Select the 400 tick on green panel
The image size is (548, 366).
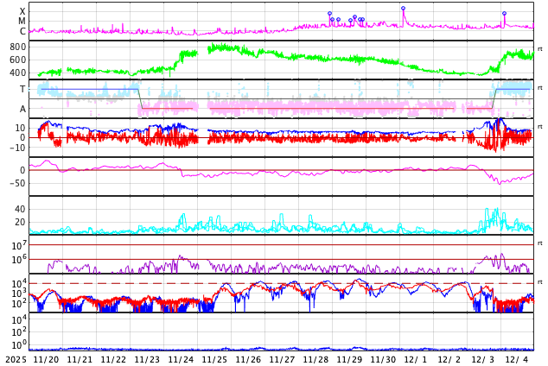point(18,73)
